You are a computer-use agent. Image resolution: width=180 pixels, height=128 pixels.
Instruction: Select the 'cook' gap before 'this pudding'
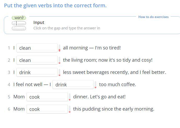tap(47, 109)
